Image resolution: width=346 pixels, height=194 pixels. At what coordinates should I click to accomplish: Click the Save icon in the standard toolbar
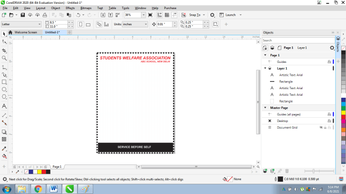coord(23,15)
